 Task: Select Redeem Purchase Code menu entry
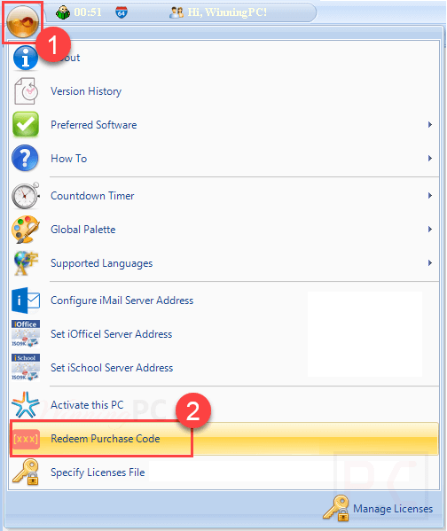coord(224,439)
